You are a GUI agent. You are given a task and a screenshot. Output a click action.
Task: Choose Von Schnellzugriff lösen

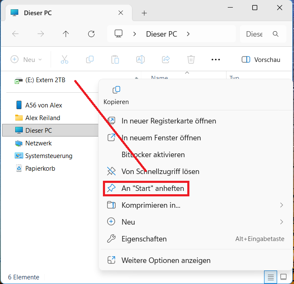pos(196,171)
